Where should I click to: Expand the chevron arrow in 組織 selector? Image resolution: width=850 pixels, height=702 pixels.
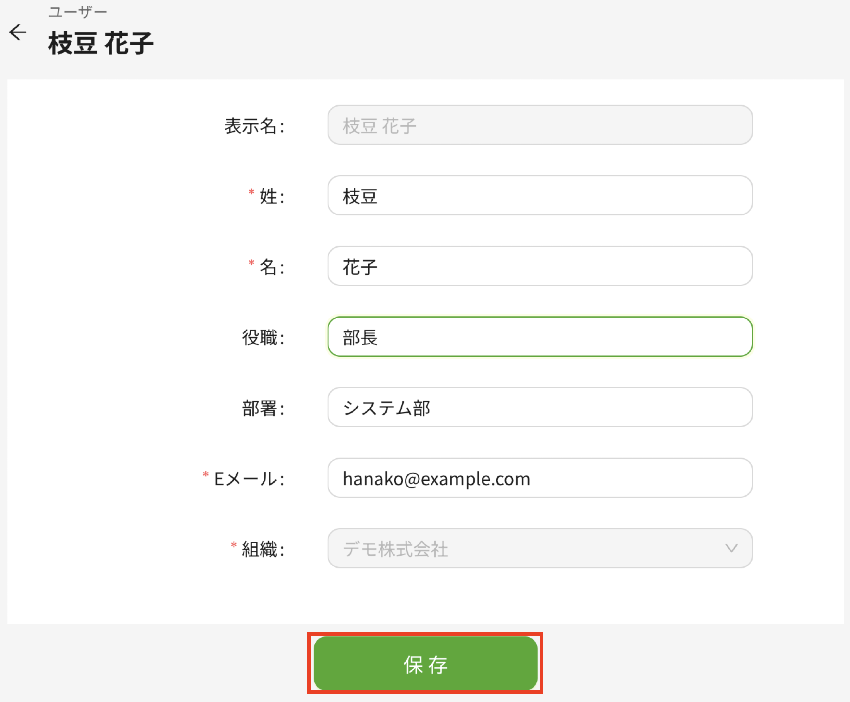(x=731, y=548)
